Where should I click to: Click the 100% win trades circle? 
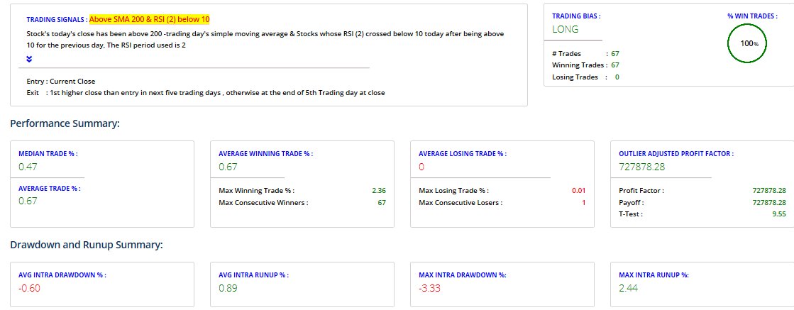748,43
